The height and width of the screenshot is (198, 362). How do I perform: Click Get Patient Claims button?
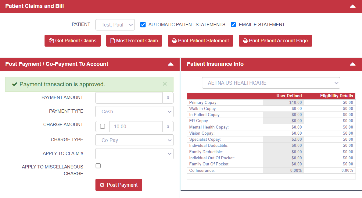click(x=73, y=41)
